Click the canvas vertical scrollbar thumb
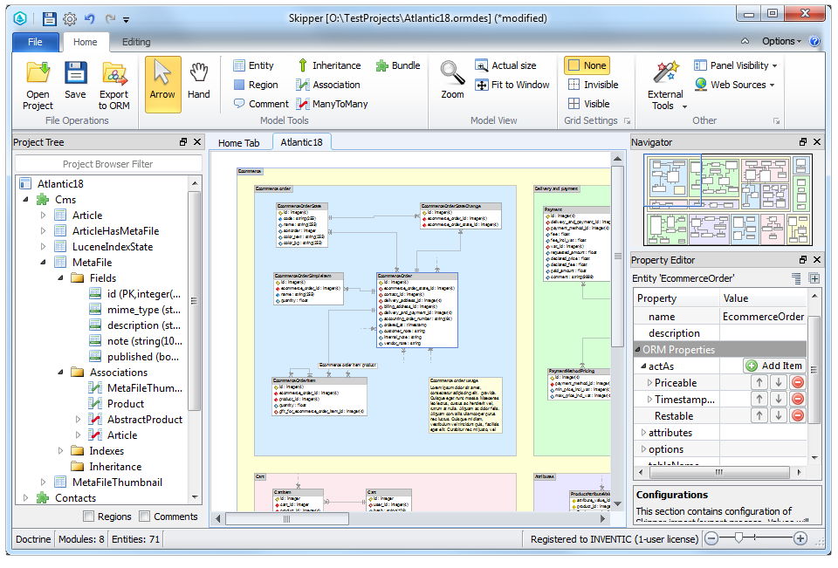 coord(617,257)
